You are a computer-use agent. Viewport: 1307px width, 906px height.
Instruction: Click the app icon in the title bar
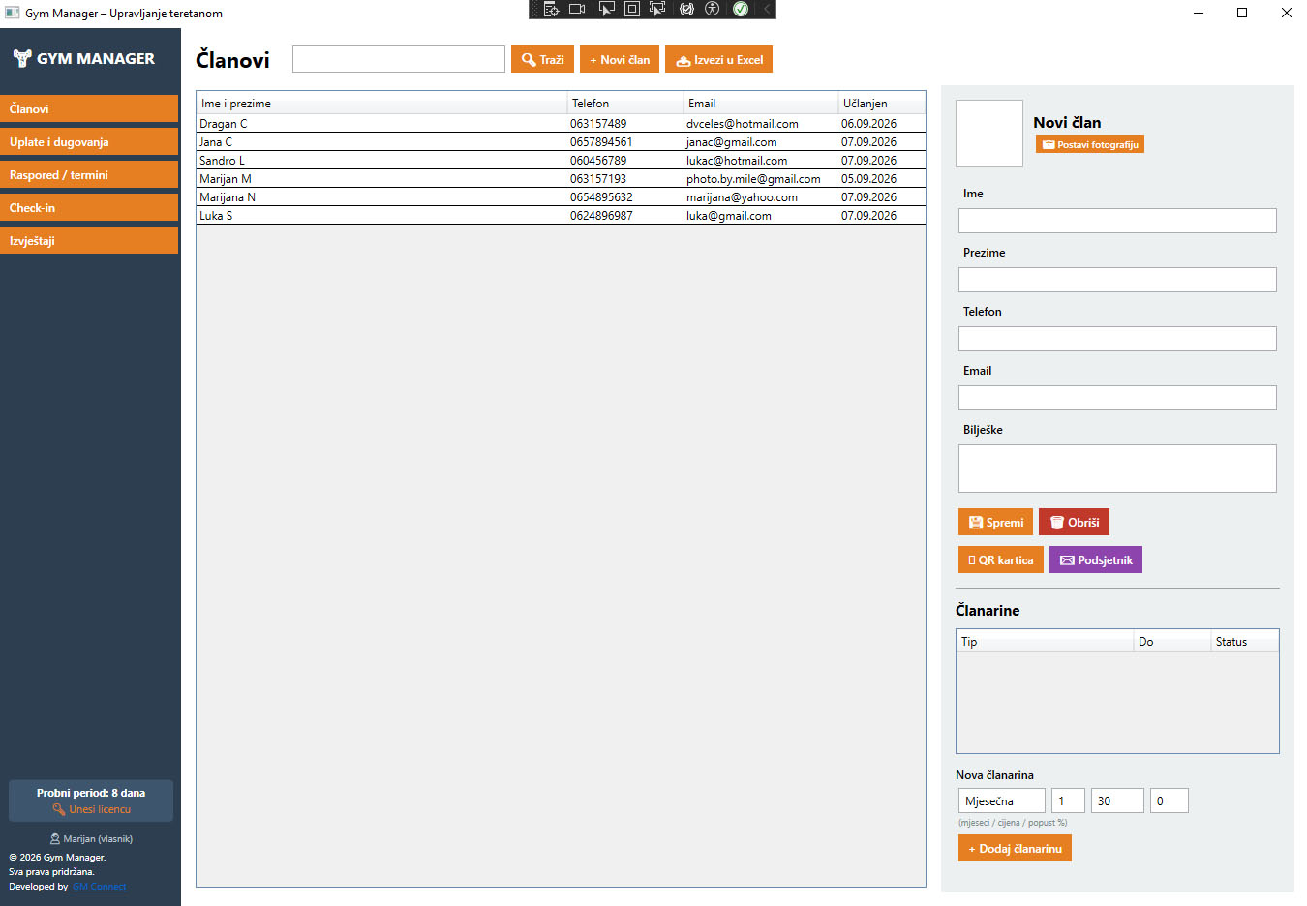[x=13, y=13]
